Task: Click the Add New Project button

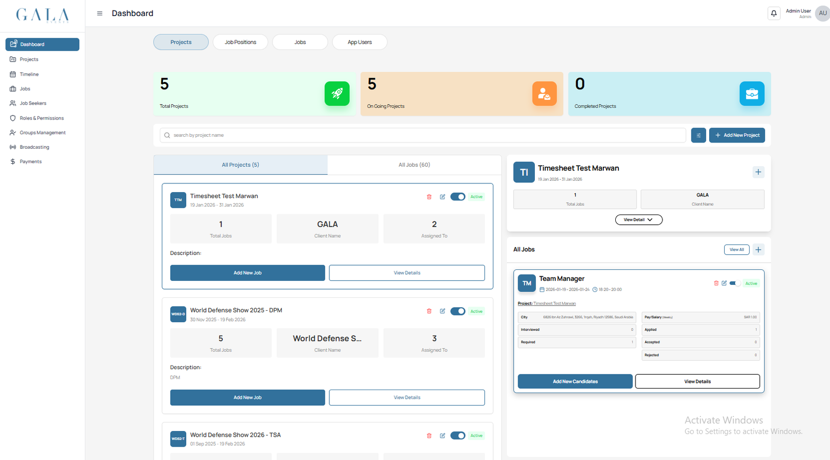Action: [737, 135]
